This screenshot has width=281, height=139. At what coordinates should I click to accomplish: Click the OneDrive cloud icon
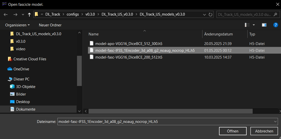click(10, 69)
